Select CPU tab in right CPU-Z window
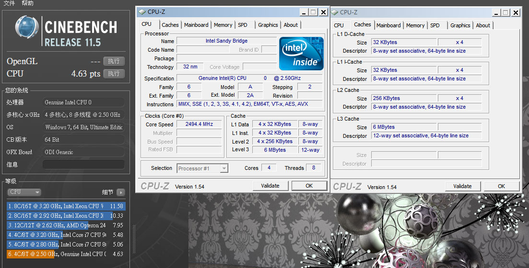The width and height of the screenshot is (529, 268). coord(339,25)
